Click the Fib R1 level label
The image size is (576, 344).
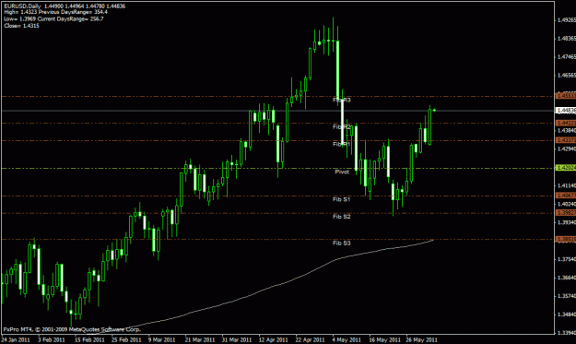(342, 144)
